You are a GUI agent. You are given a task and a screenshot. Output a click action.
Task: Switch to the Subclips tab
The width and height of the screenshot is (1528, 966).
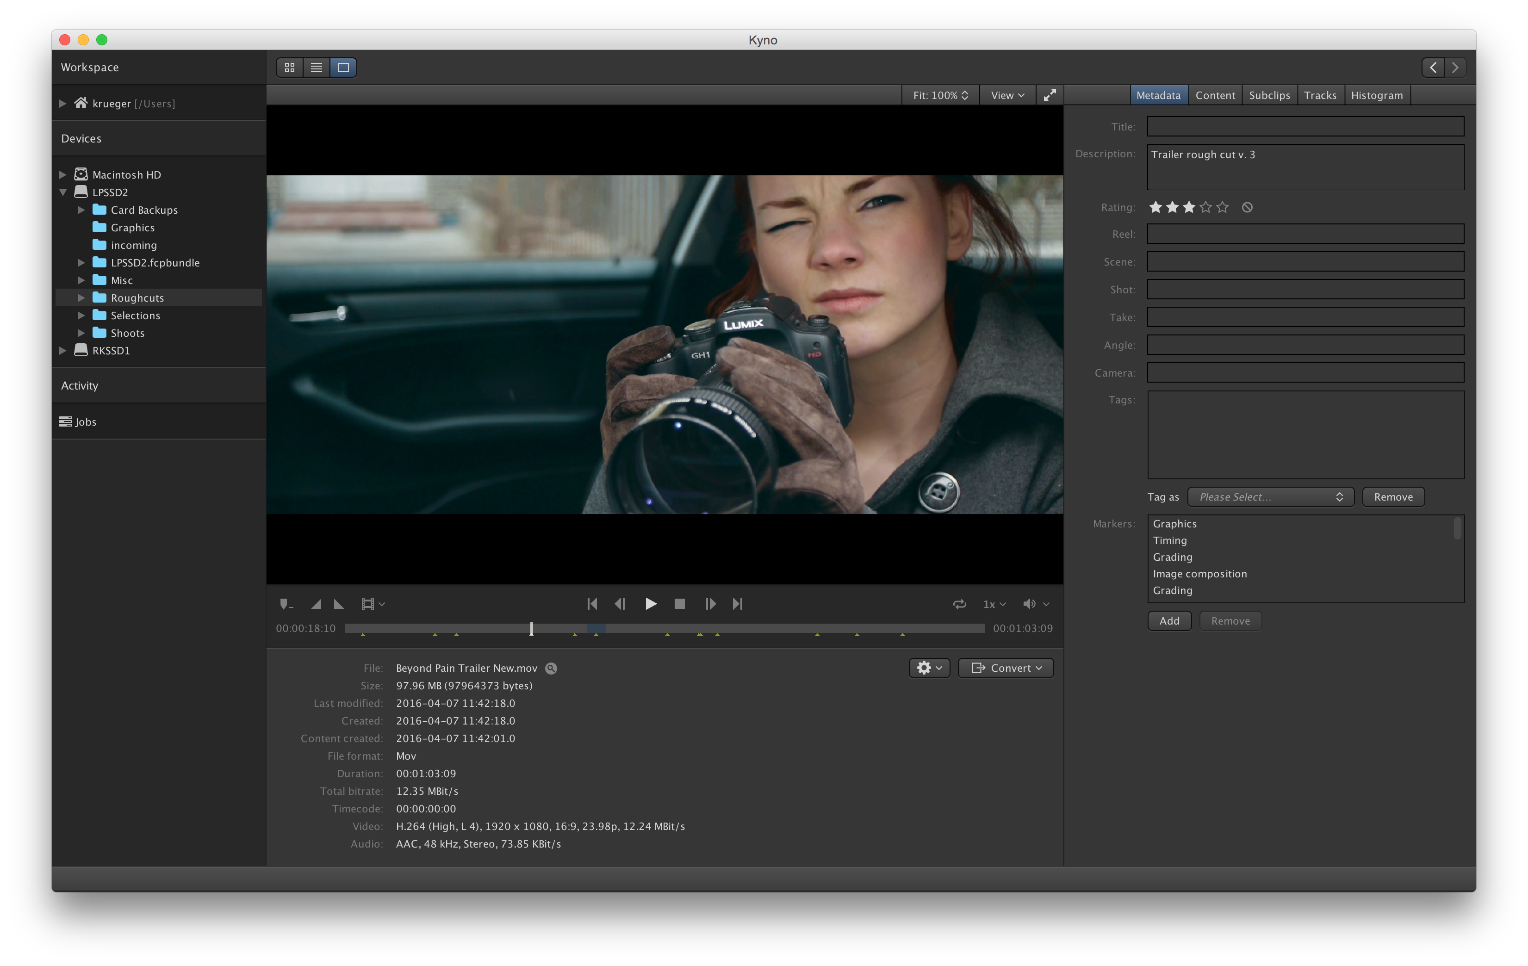point(1269,95)
